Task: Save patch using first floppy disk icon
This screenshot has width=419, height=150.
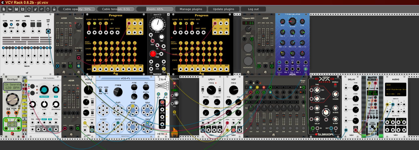Action: click(x=16, y=9)
